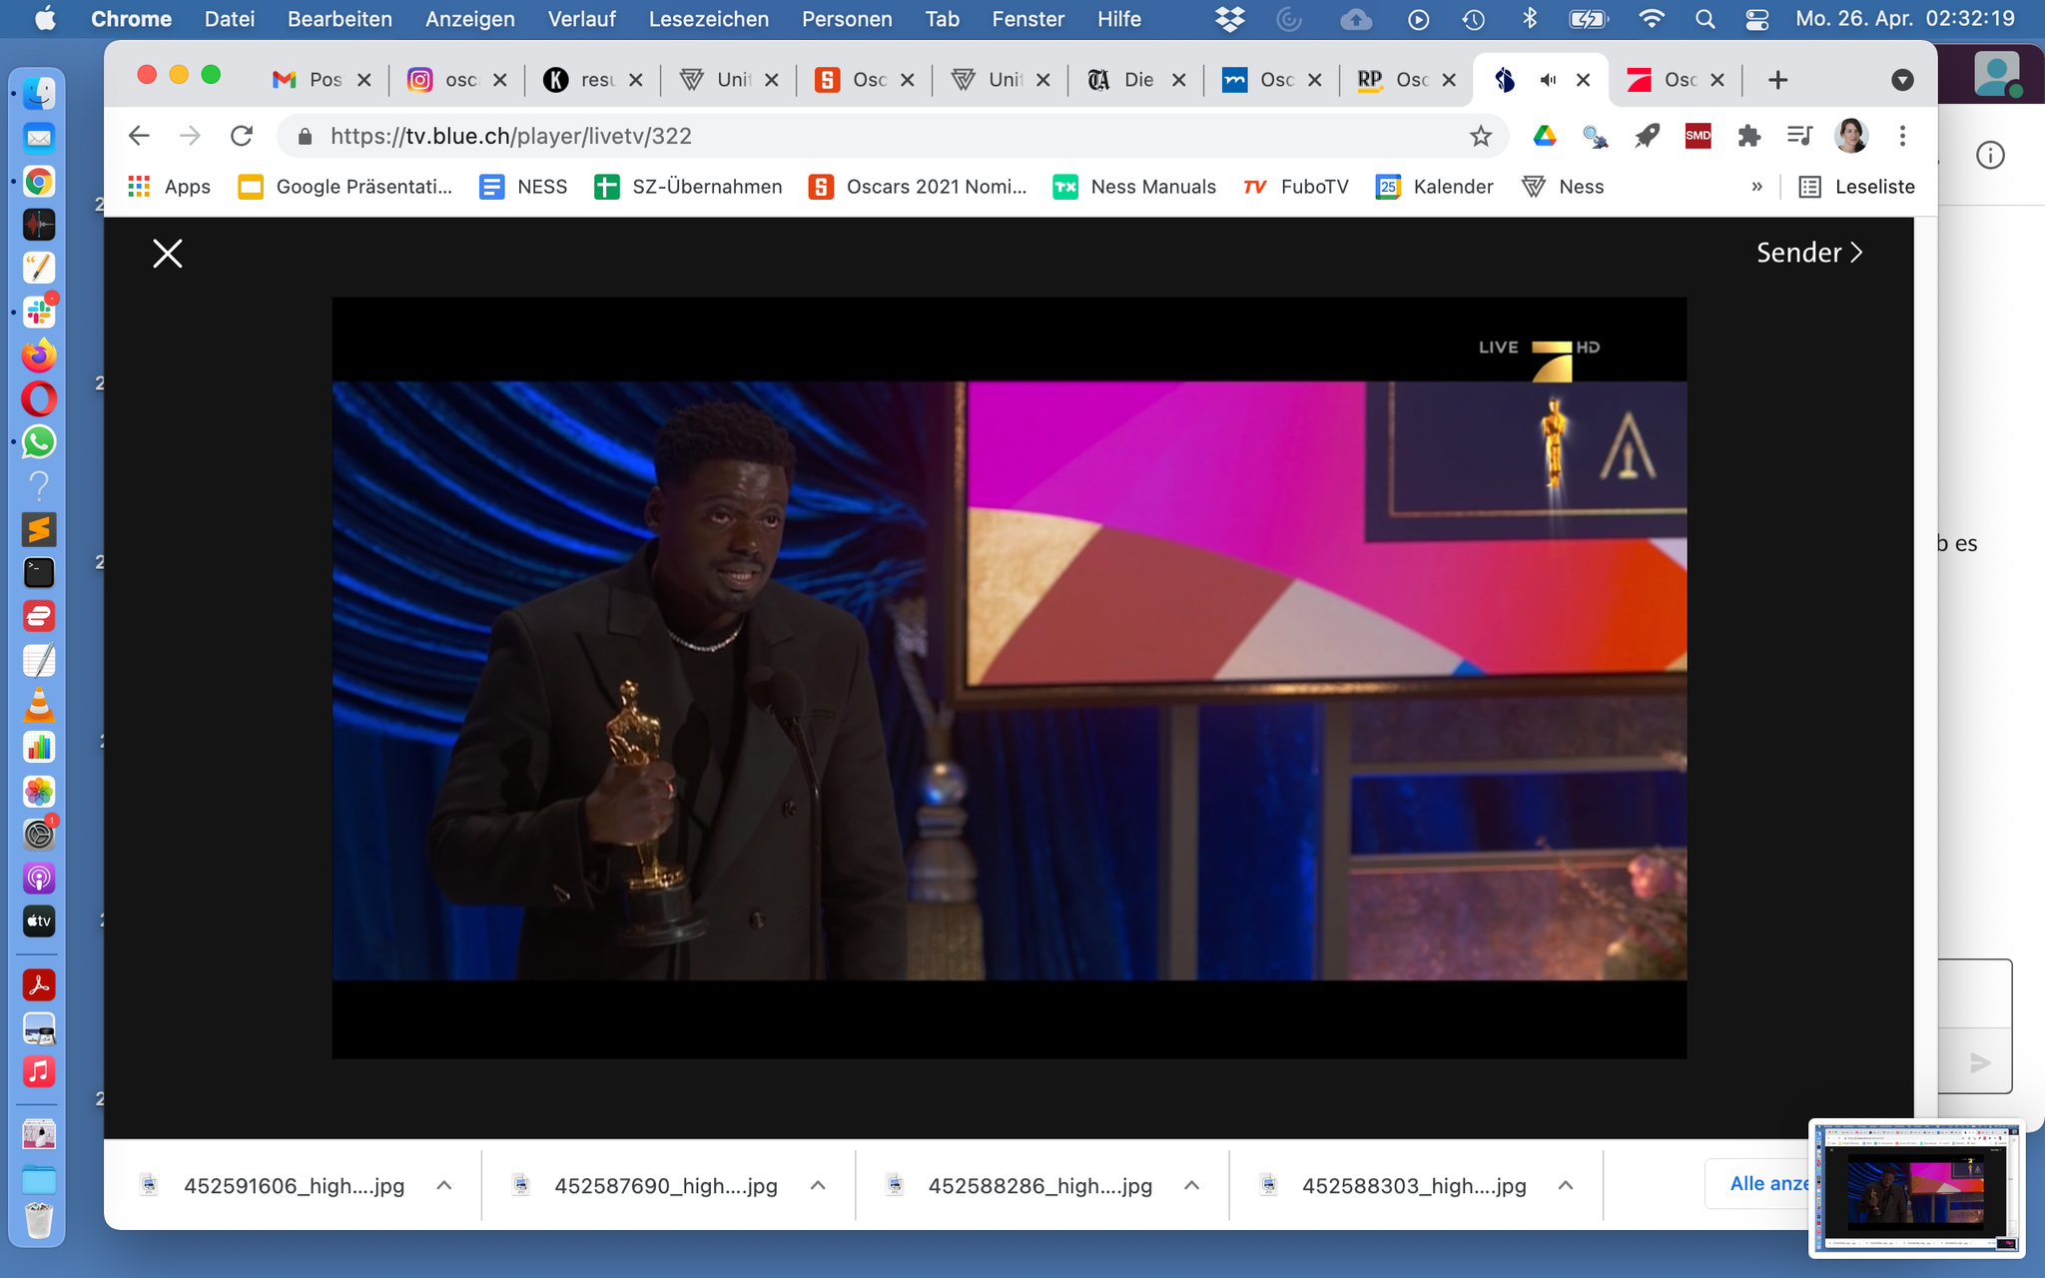This screenshot has width=2045, height=1278.
Task: Mute the audio-playing blue.ch tab
Action: point(1548,80)
